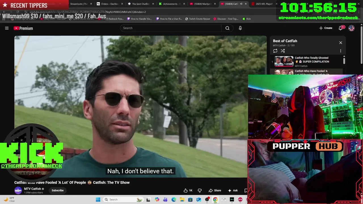This screenshot has width=363, height=204.
Task: Open the weather widget showing 33°F
Action: coord(9,199)
